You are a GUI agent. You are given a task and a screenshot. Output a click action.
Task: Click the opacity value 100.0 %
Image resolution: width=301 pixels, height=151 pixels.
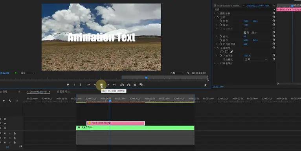[x=247, y=56]
